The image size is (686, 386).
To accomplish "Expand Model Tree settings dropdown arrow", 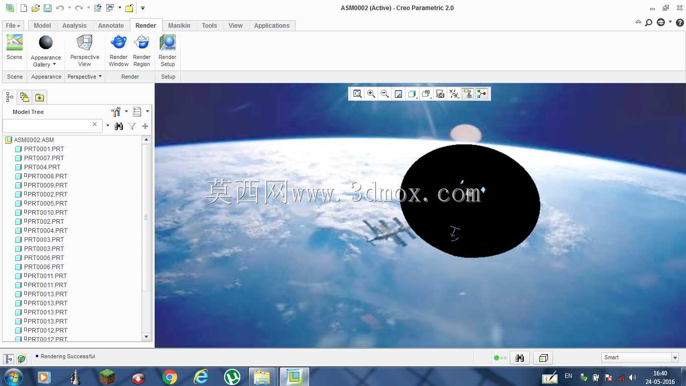I will coord(126,112).
